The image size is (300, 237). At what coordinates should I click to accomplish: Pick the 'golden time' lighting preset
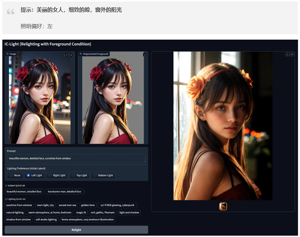[x=88, y=205]
